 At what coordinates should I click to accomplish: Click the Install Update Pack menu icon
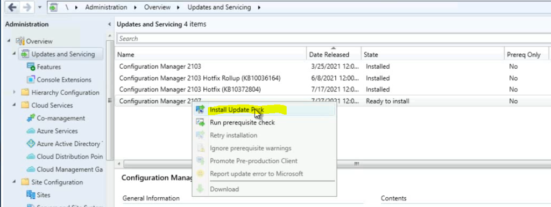(200, 109)
